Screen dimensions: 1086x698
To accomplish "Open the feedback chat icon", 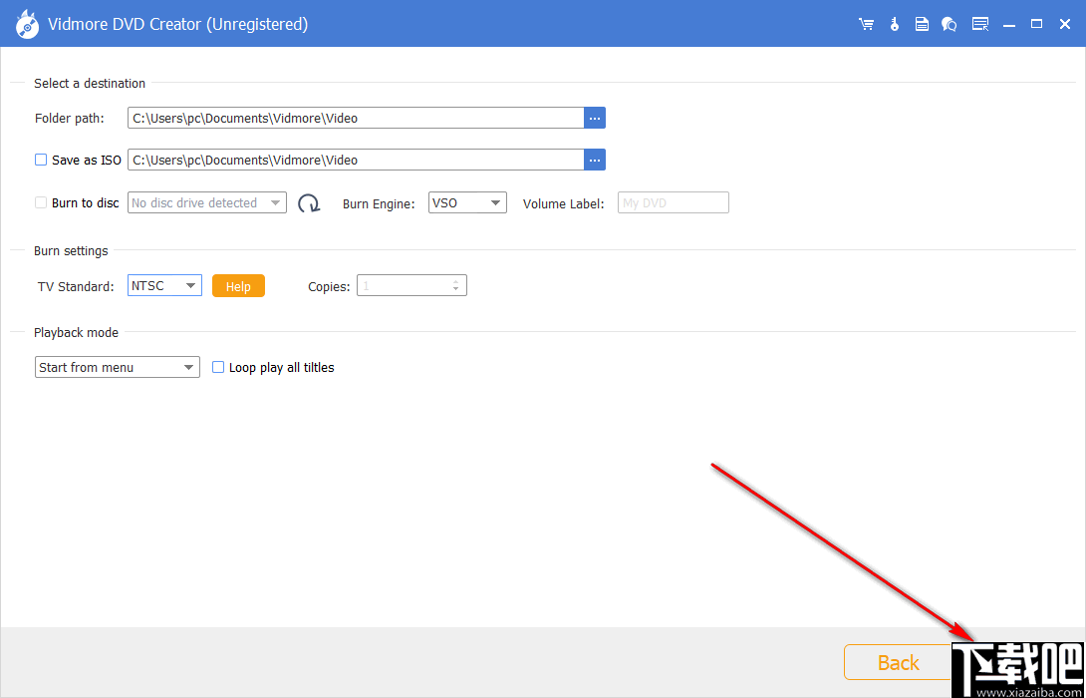I will (x=949, y=24).
